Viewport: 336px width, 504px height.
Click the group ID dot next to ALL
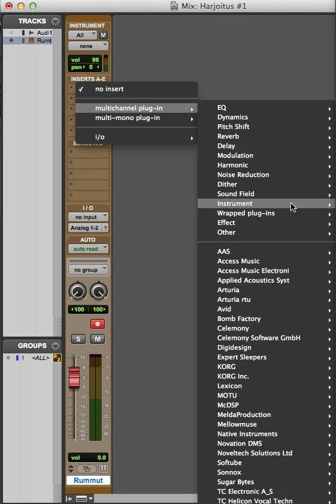(8, 358)
